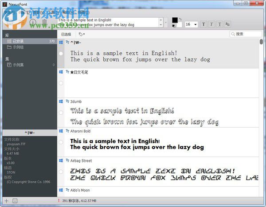Toggle bold text style button
The width and height of the screenshot is (266, 207).
pos(203,24)
